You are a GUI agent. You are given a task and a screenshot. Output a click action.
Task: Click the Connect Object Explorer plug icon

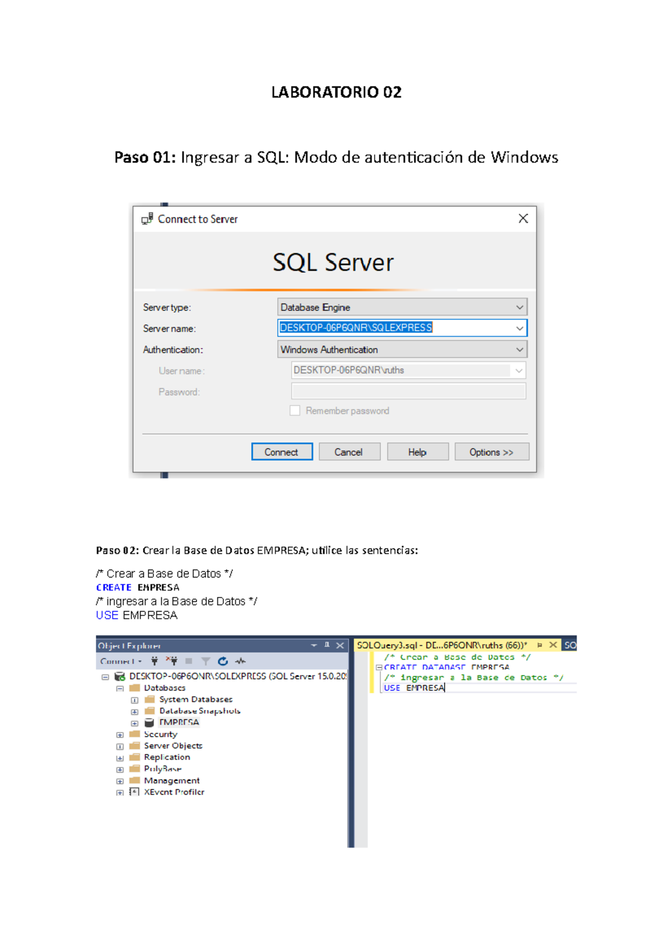pos(155,661)
